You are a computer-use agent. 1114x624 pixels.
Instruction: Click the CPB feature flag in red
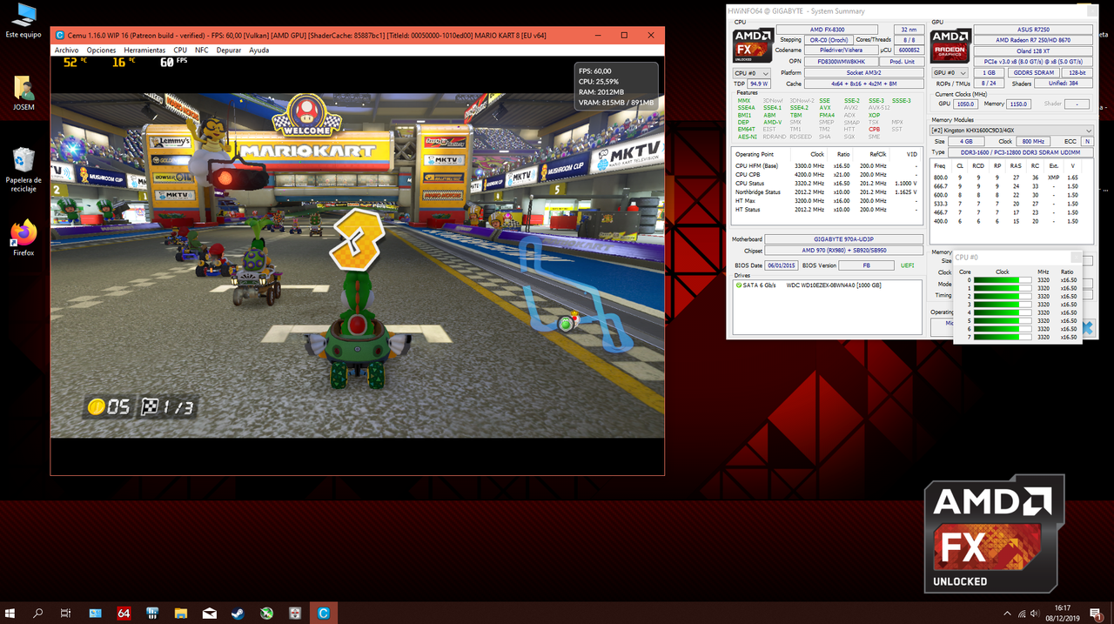point(874,129)
